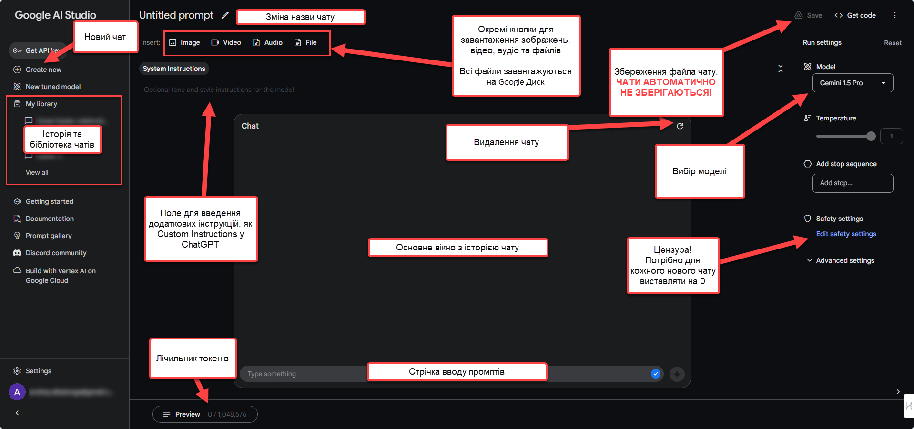Click the Add stop sequence input field
Image resolution: width=914 pixels, height=429 pixels.
853,183
